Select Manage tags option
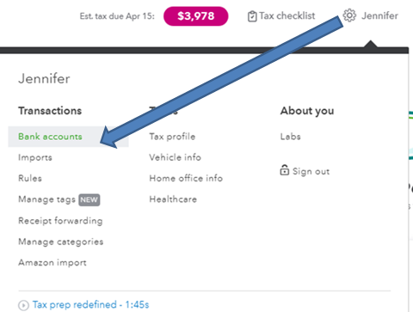Viewport: 413px width, 312px height. tap(46, 199)
